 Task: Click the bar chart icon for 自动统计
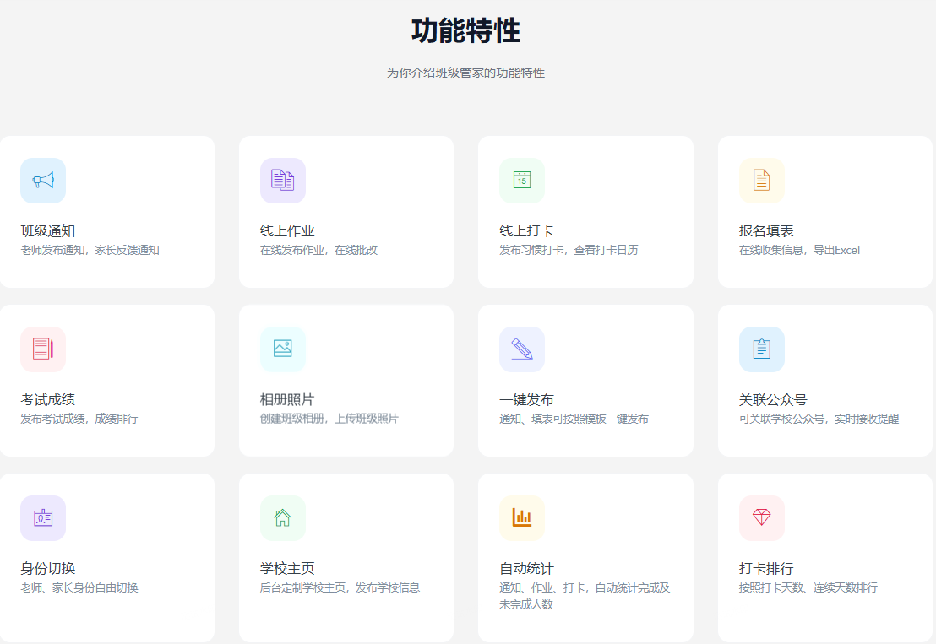click(522, 518)
